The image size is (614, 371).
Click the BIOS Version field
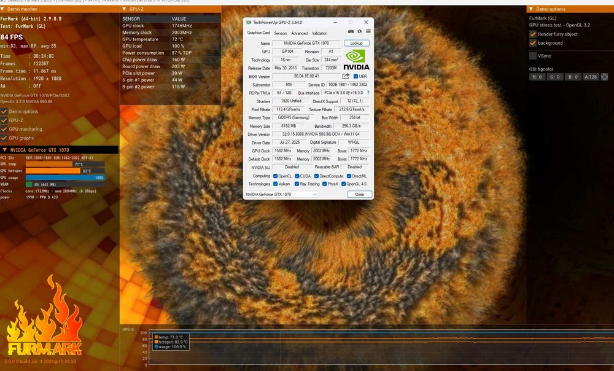pos(306,76)
